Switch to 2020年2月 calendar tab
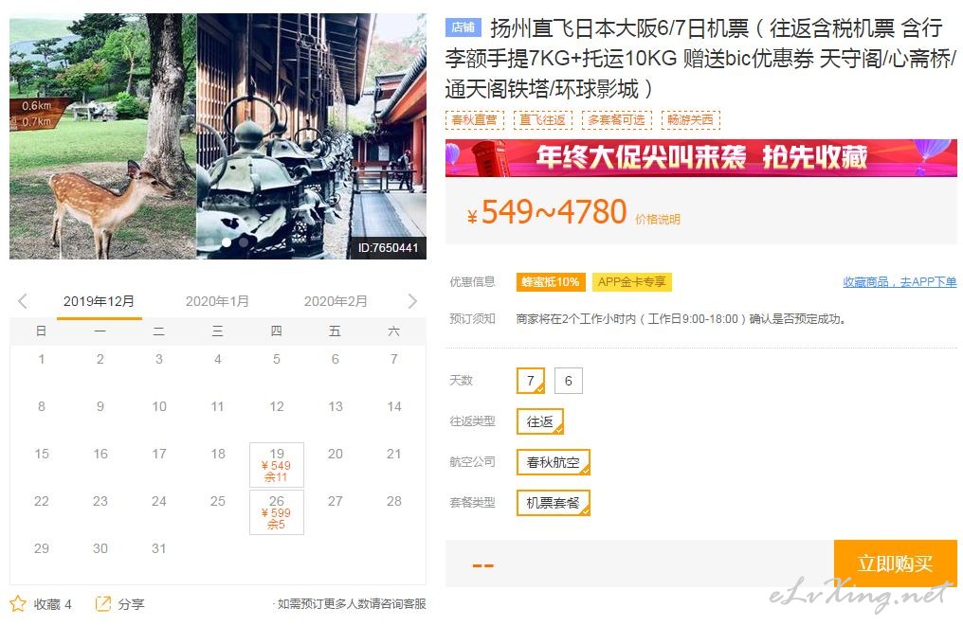The width and height of the screenshot is (963, 626). click(336, 301)
